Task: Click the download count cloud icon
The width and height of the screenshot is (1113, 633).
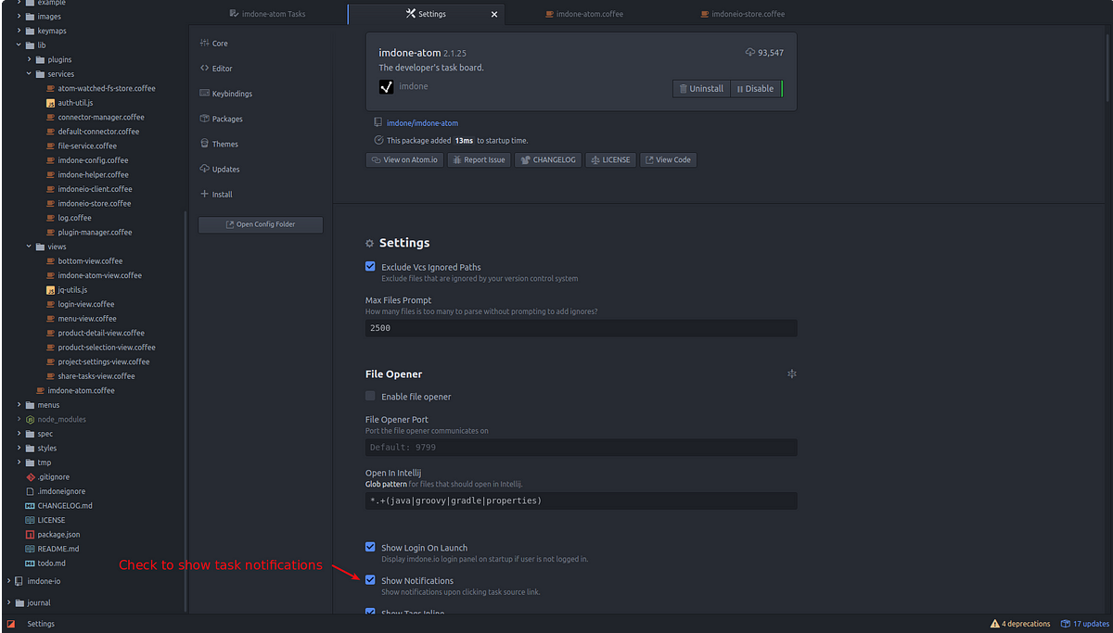Action: point(750,53)
